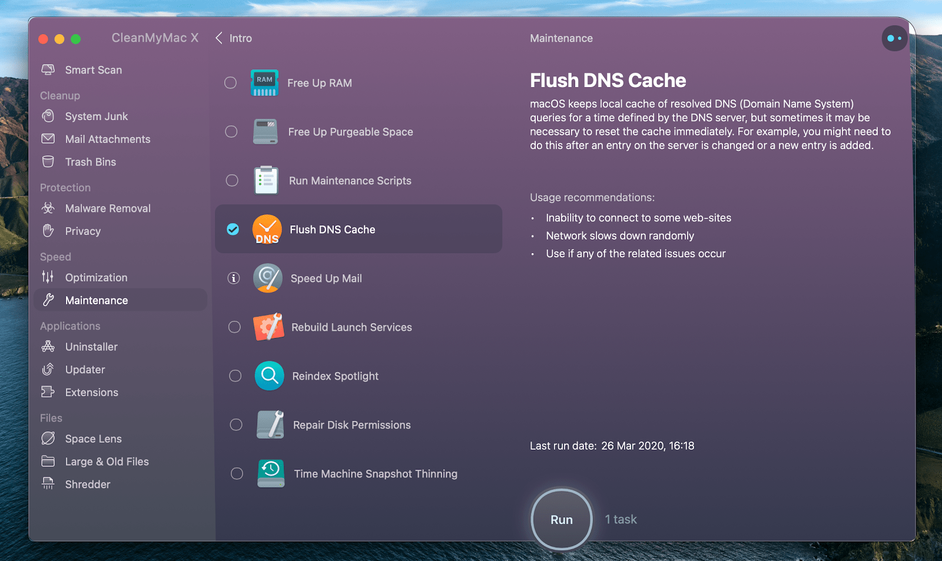Open the Extensions label

(92, 393)
